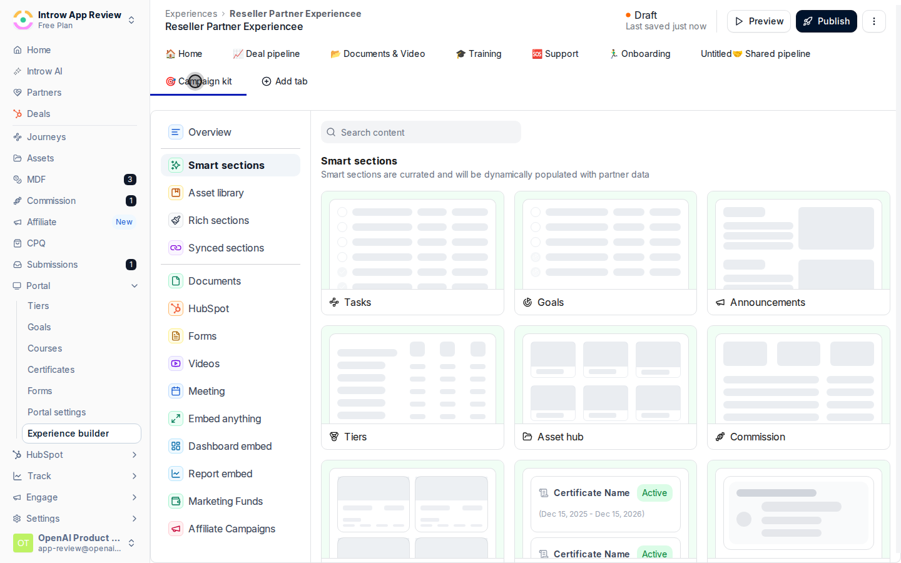Click the Embed anything icon

pos(176,418)
